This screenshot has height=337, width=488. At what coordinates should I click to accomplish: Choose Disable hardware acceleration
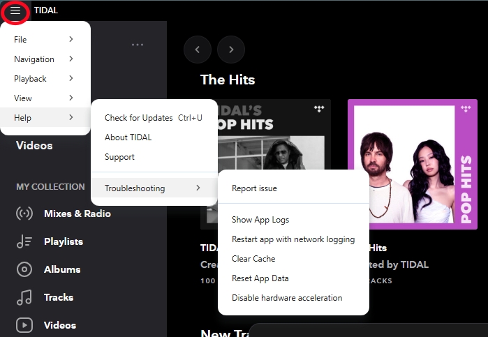click(293, 298)
